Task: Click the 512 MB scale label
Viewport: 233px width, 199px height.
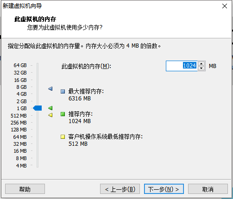Action: (x=19, y=116)
